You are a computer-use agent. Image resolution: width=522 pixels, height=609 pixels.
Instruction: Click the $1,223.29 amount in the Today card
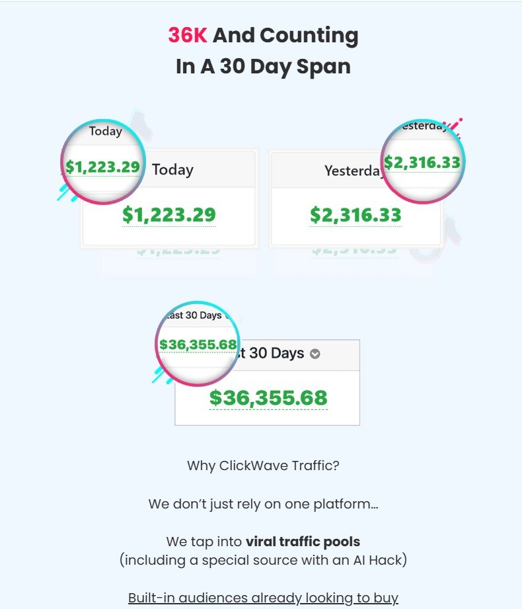[x=169, y=215]
